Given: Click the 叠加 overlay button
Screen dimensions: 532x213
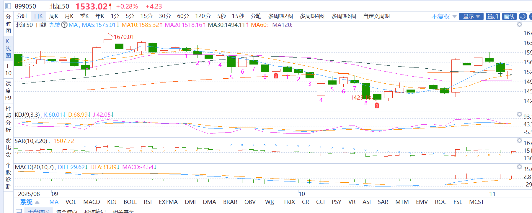Looking at the screenshot, I should pos(493,16).
